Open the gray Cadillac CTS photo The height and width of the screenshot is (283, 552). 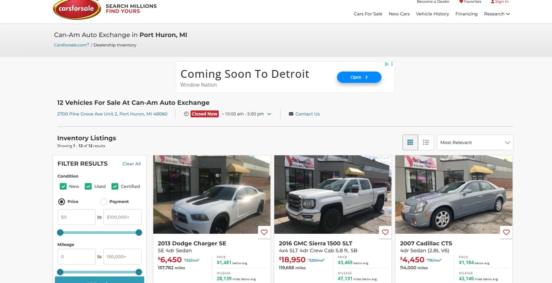coord(454,194)
